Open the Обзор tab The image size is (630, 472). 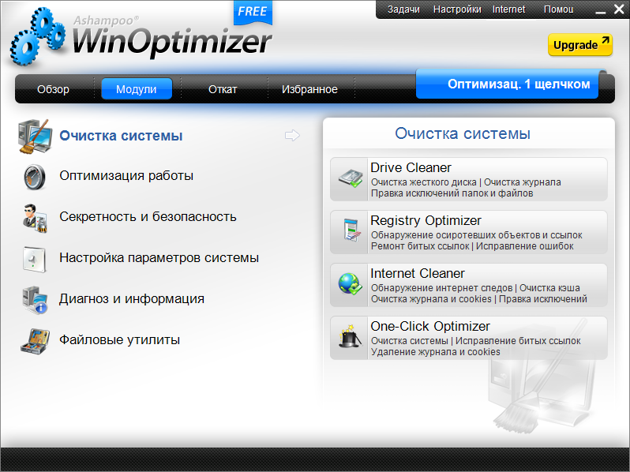53,89
